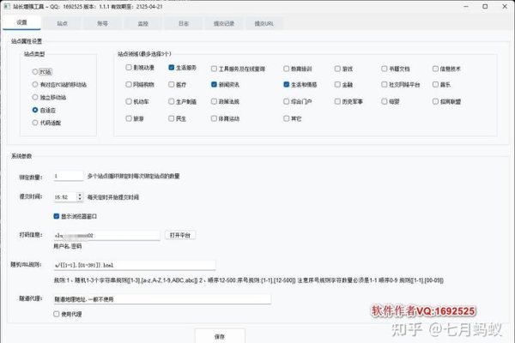The width and height of the screenshot is (515, 343).
Task: Maximize the 站长 tool window
Action: tap(485, 6)
